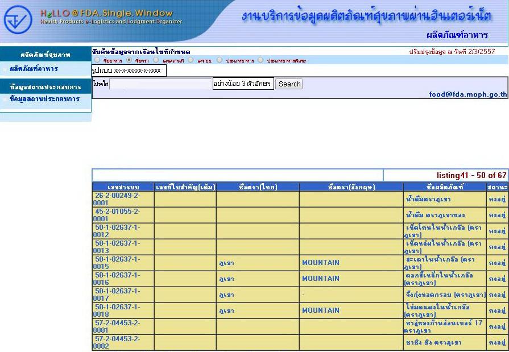Click product name ชาชิง ชิง ตราภูเขา
The width and height of the screenshot is (509, 352).
(433, 342)
